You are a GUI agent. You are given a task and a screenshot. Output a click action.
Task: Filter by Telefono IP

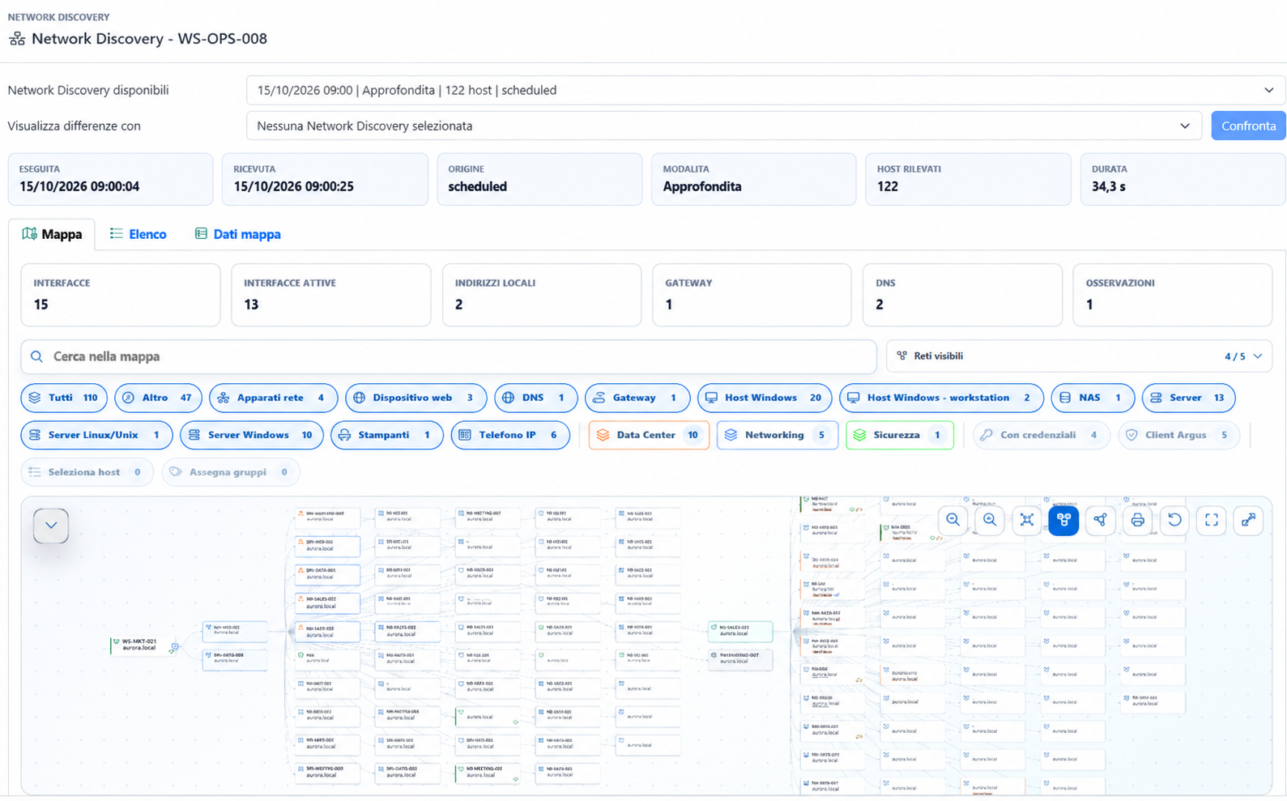(x=510, y=435)
